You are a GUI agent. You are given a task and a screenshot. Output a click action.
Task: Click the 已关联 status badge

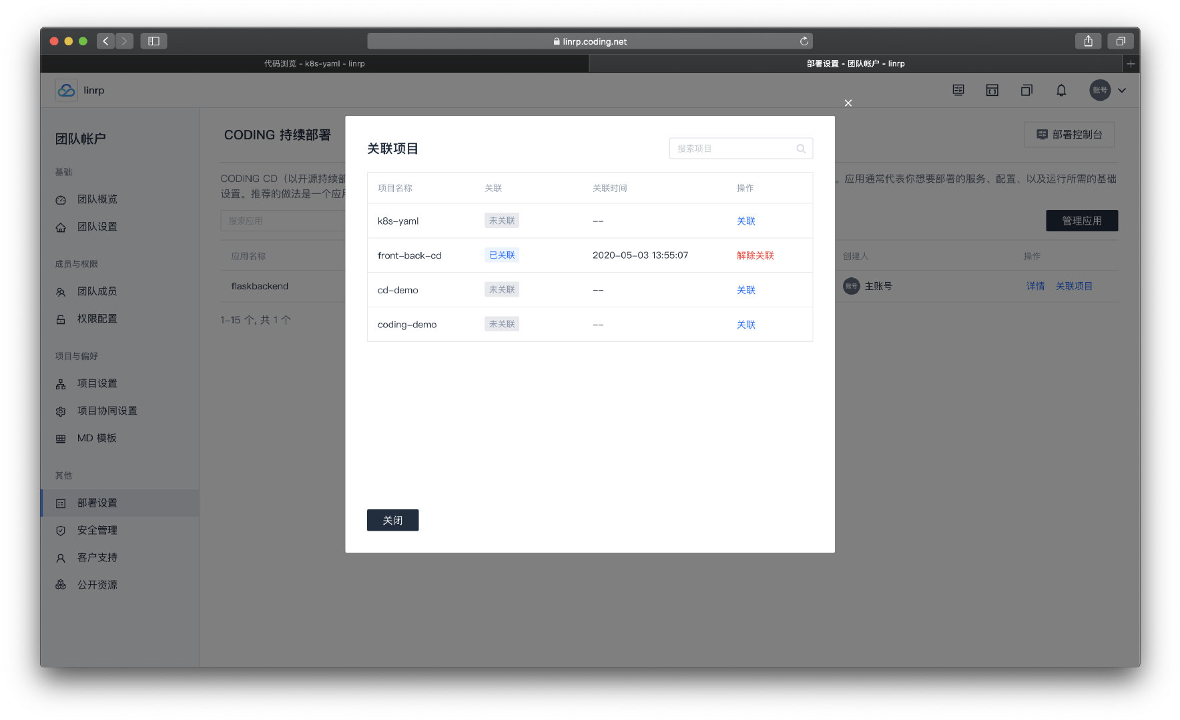(x=502, y=255)
